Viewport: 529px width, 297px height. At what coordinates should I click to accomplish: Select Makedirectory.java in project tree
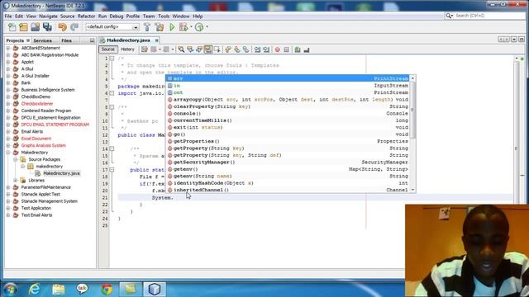tap(61, 173)
